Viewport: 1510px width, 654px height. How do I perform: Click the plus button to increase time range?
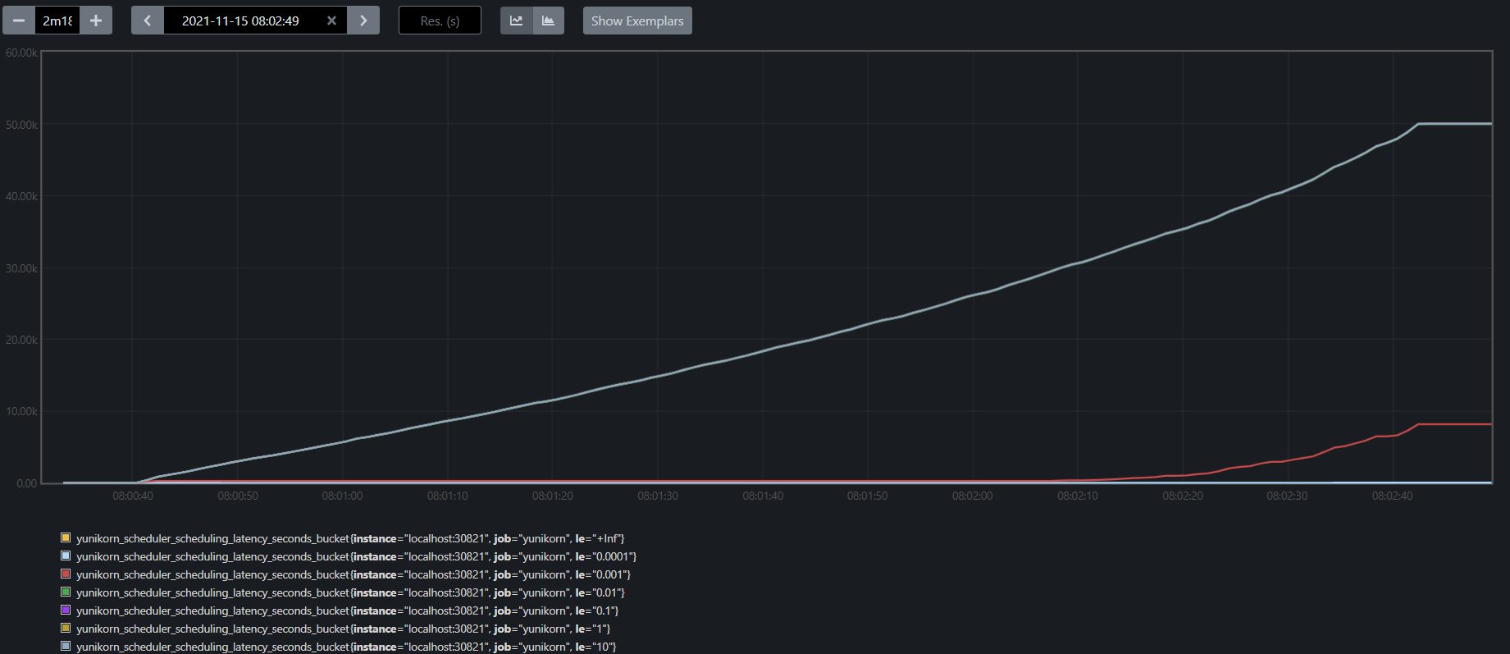pyautogui.click(x=96, y=21)
